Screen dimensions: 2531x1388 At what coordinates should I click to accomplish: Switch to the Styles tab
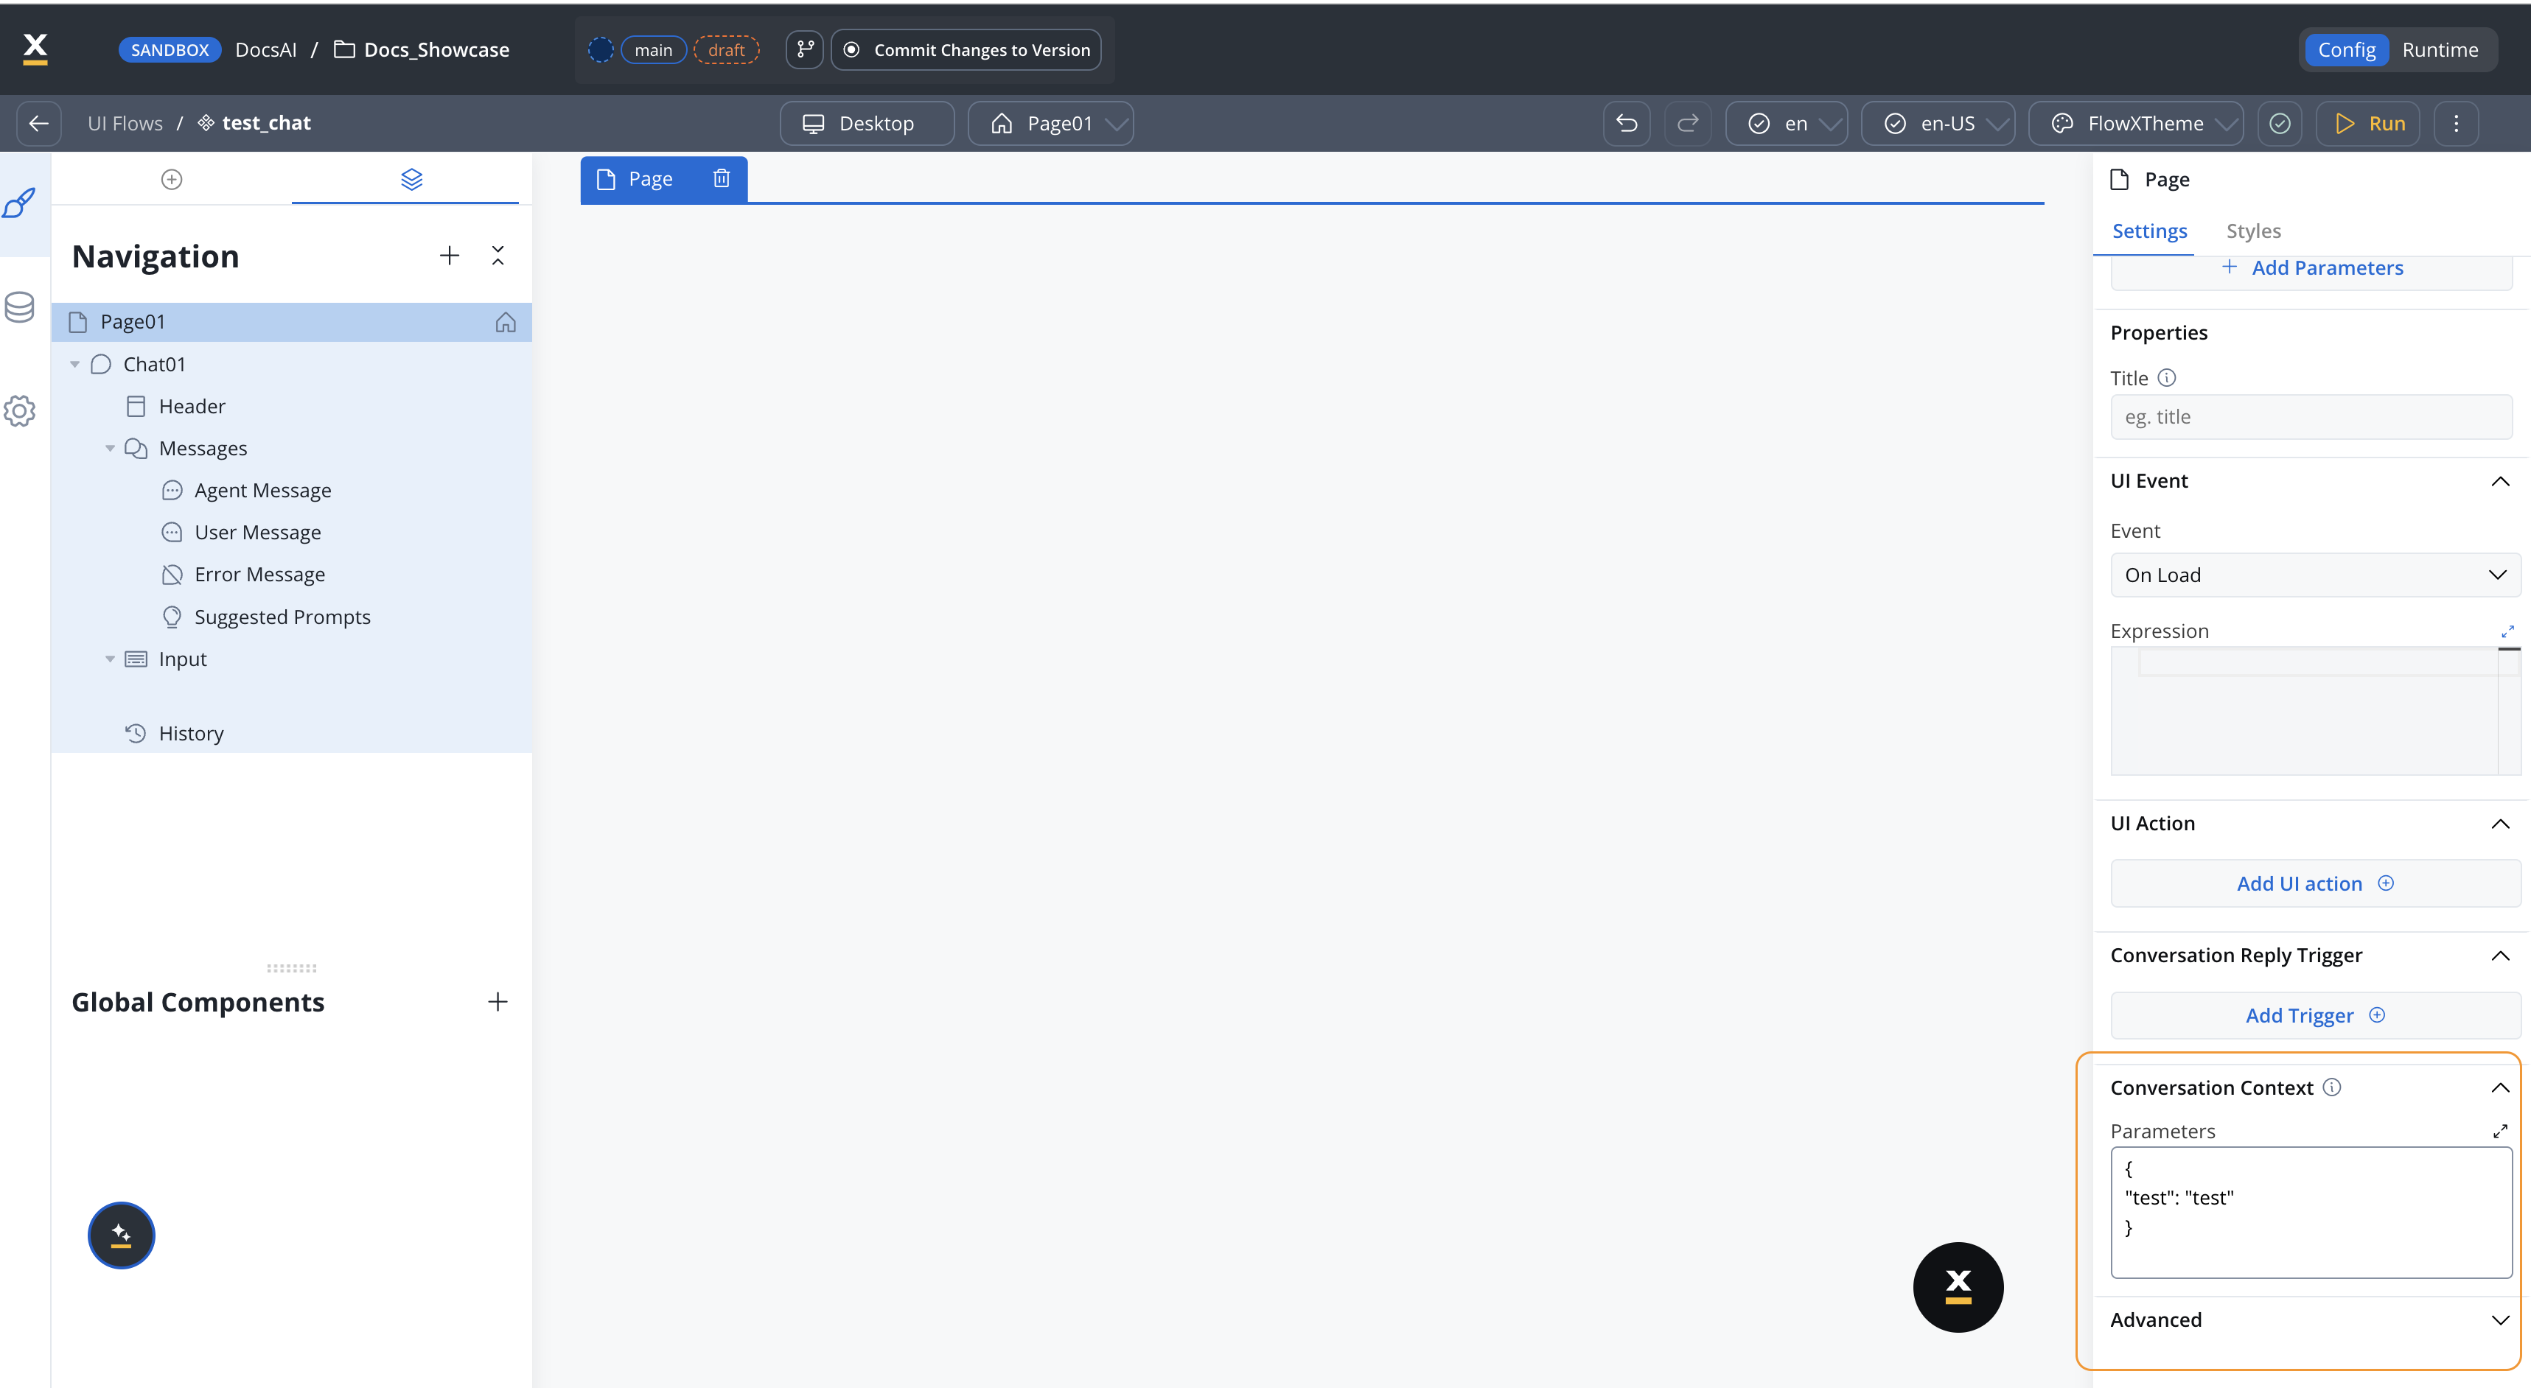(x=2253, y=231)
